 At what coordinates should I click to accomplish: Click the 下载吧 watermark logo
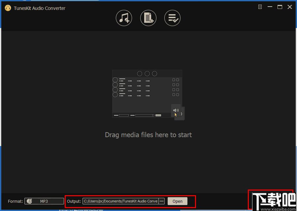tap(273, 200)
